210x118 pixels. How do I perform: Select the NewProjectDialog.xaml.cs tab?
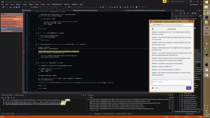(x=11, y=17)
